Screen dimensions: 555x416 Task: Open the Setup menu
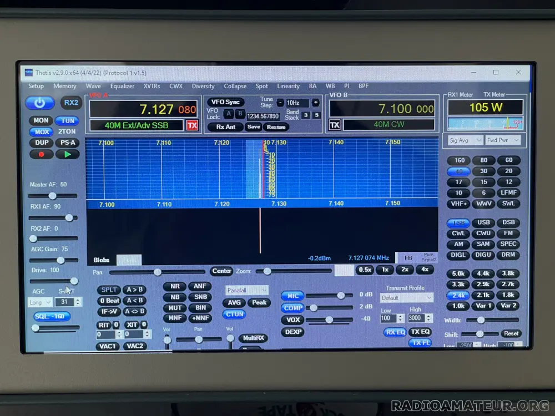(x=36, y=86)
